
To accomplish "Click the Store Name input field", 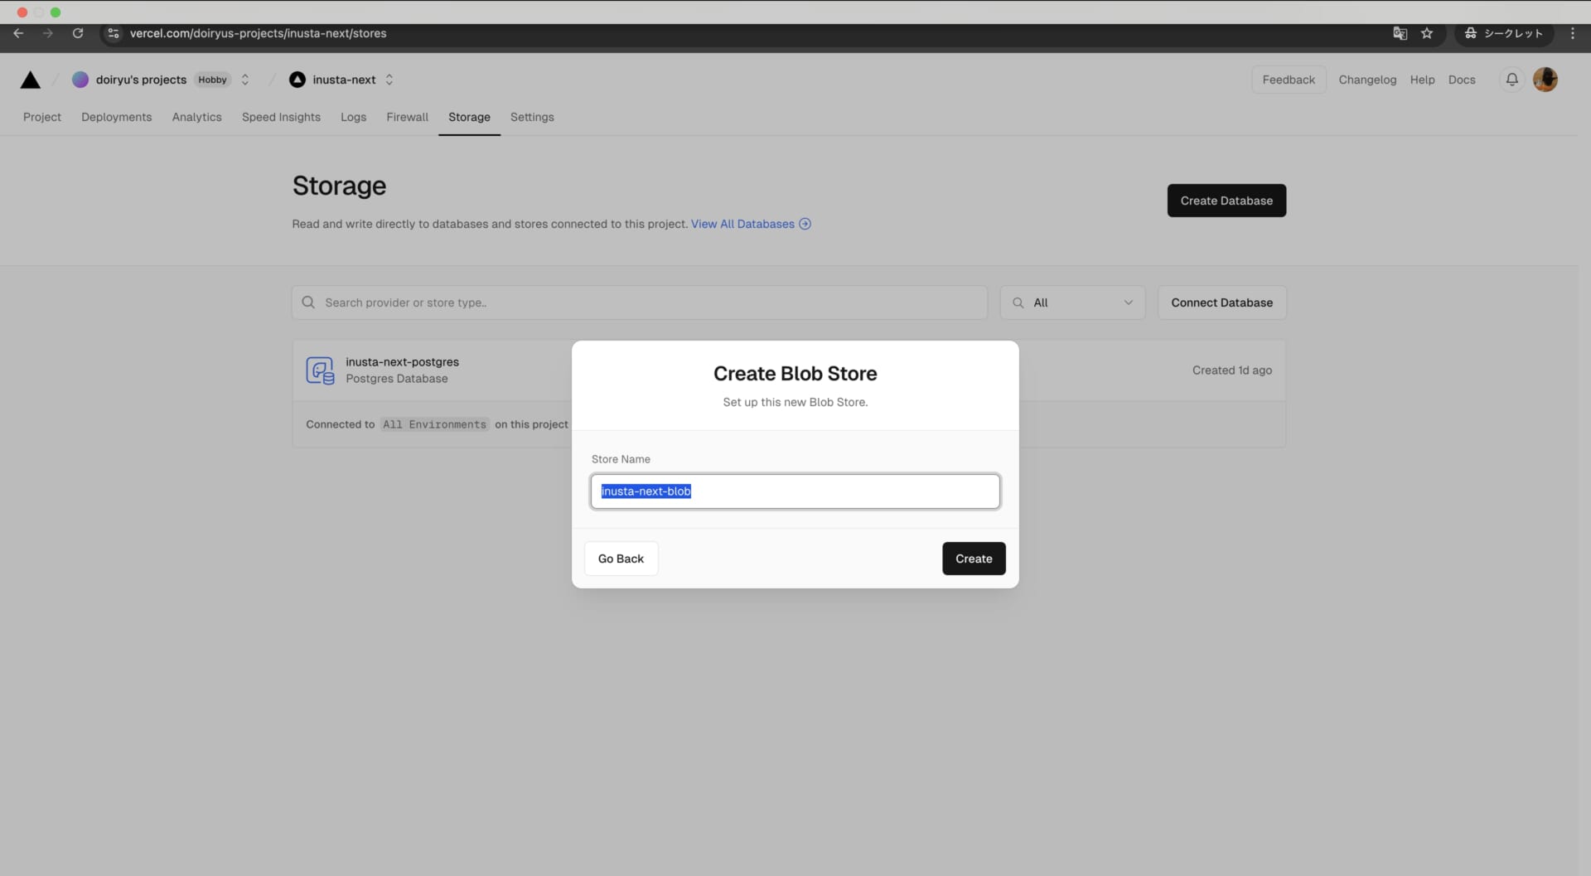I will [x=795, y=491].
